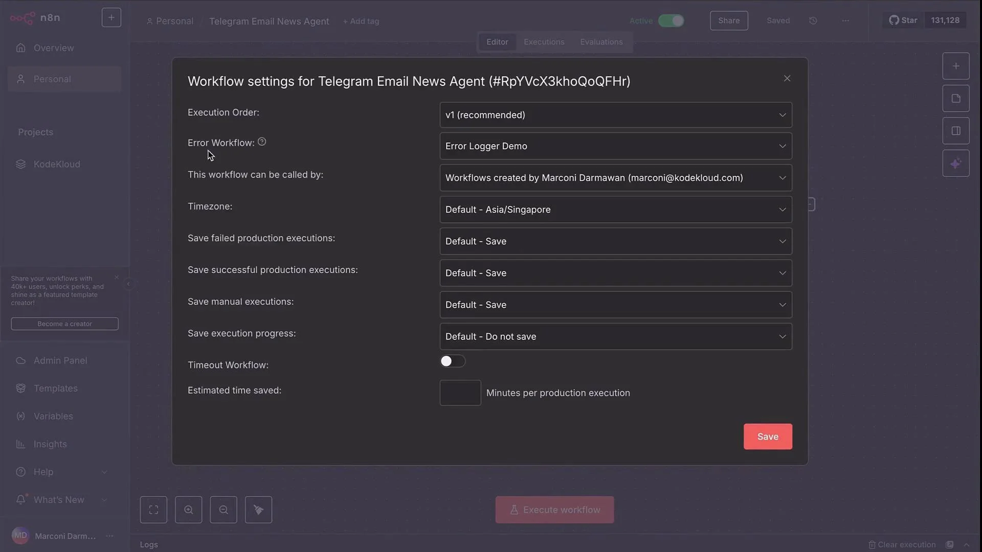Click the plus create button in sidebar header
Viewport: 982px width, 552px height.
(111, 17)
